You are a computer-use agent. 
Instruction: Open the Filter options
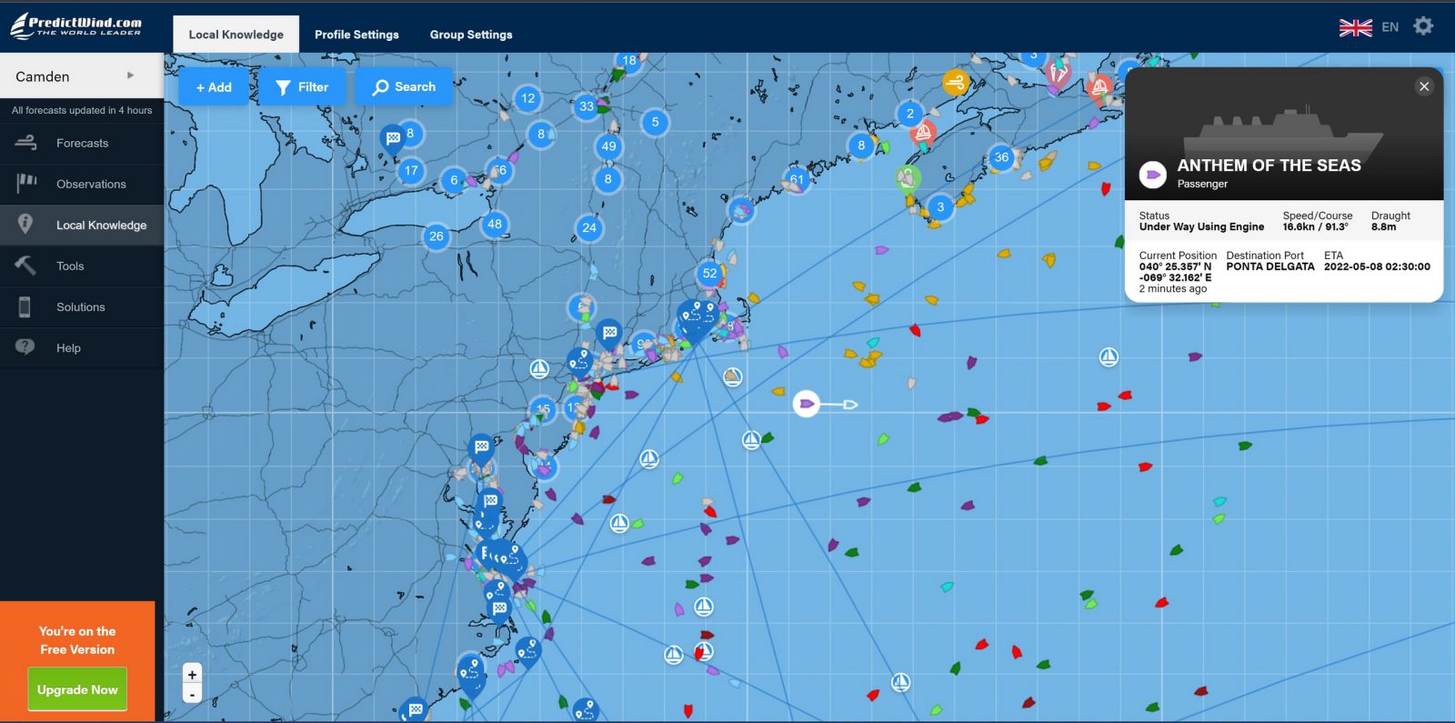(x=302, y=87)
